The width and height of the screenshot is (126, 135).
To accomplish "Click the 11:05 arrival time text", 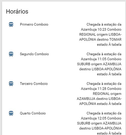I will pyautogui.click(x=102, y=59).
